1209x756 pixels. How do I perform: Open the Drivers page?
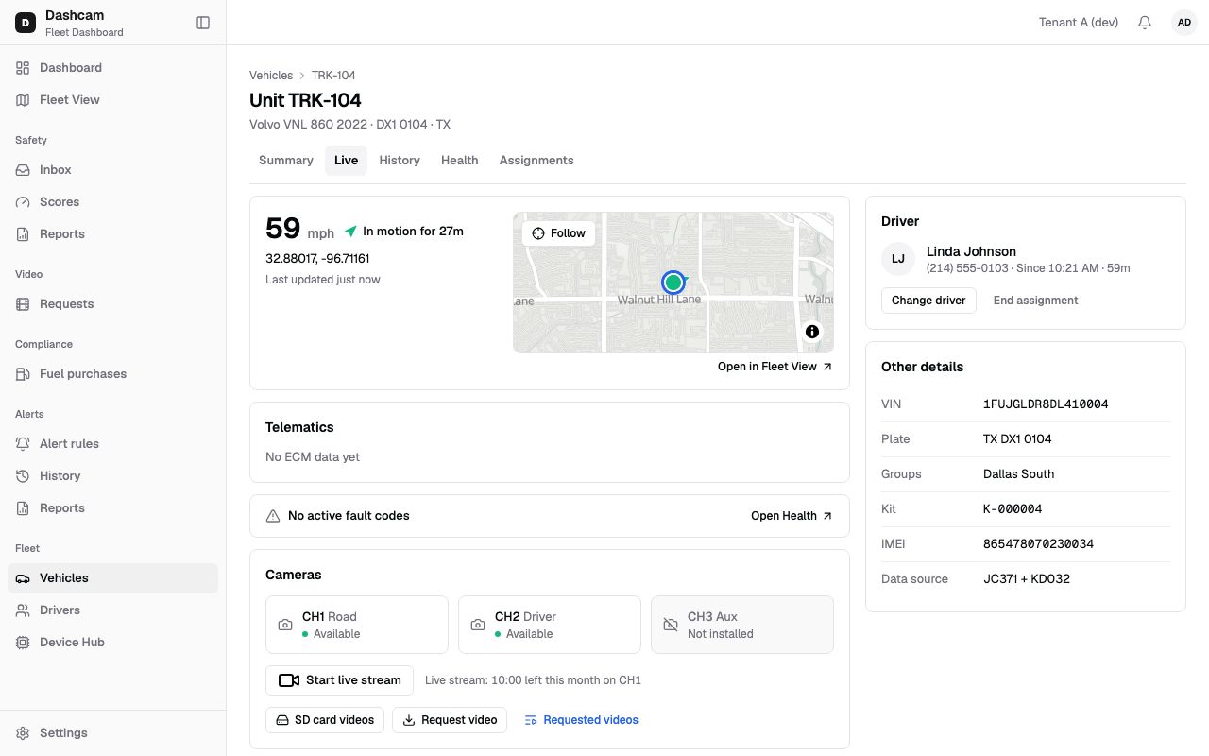[112, 610]
